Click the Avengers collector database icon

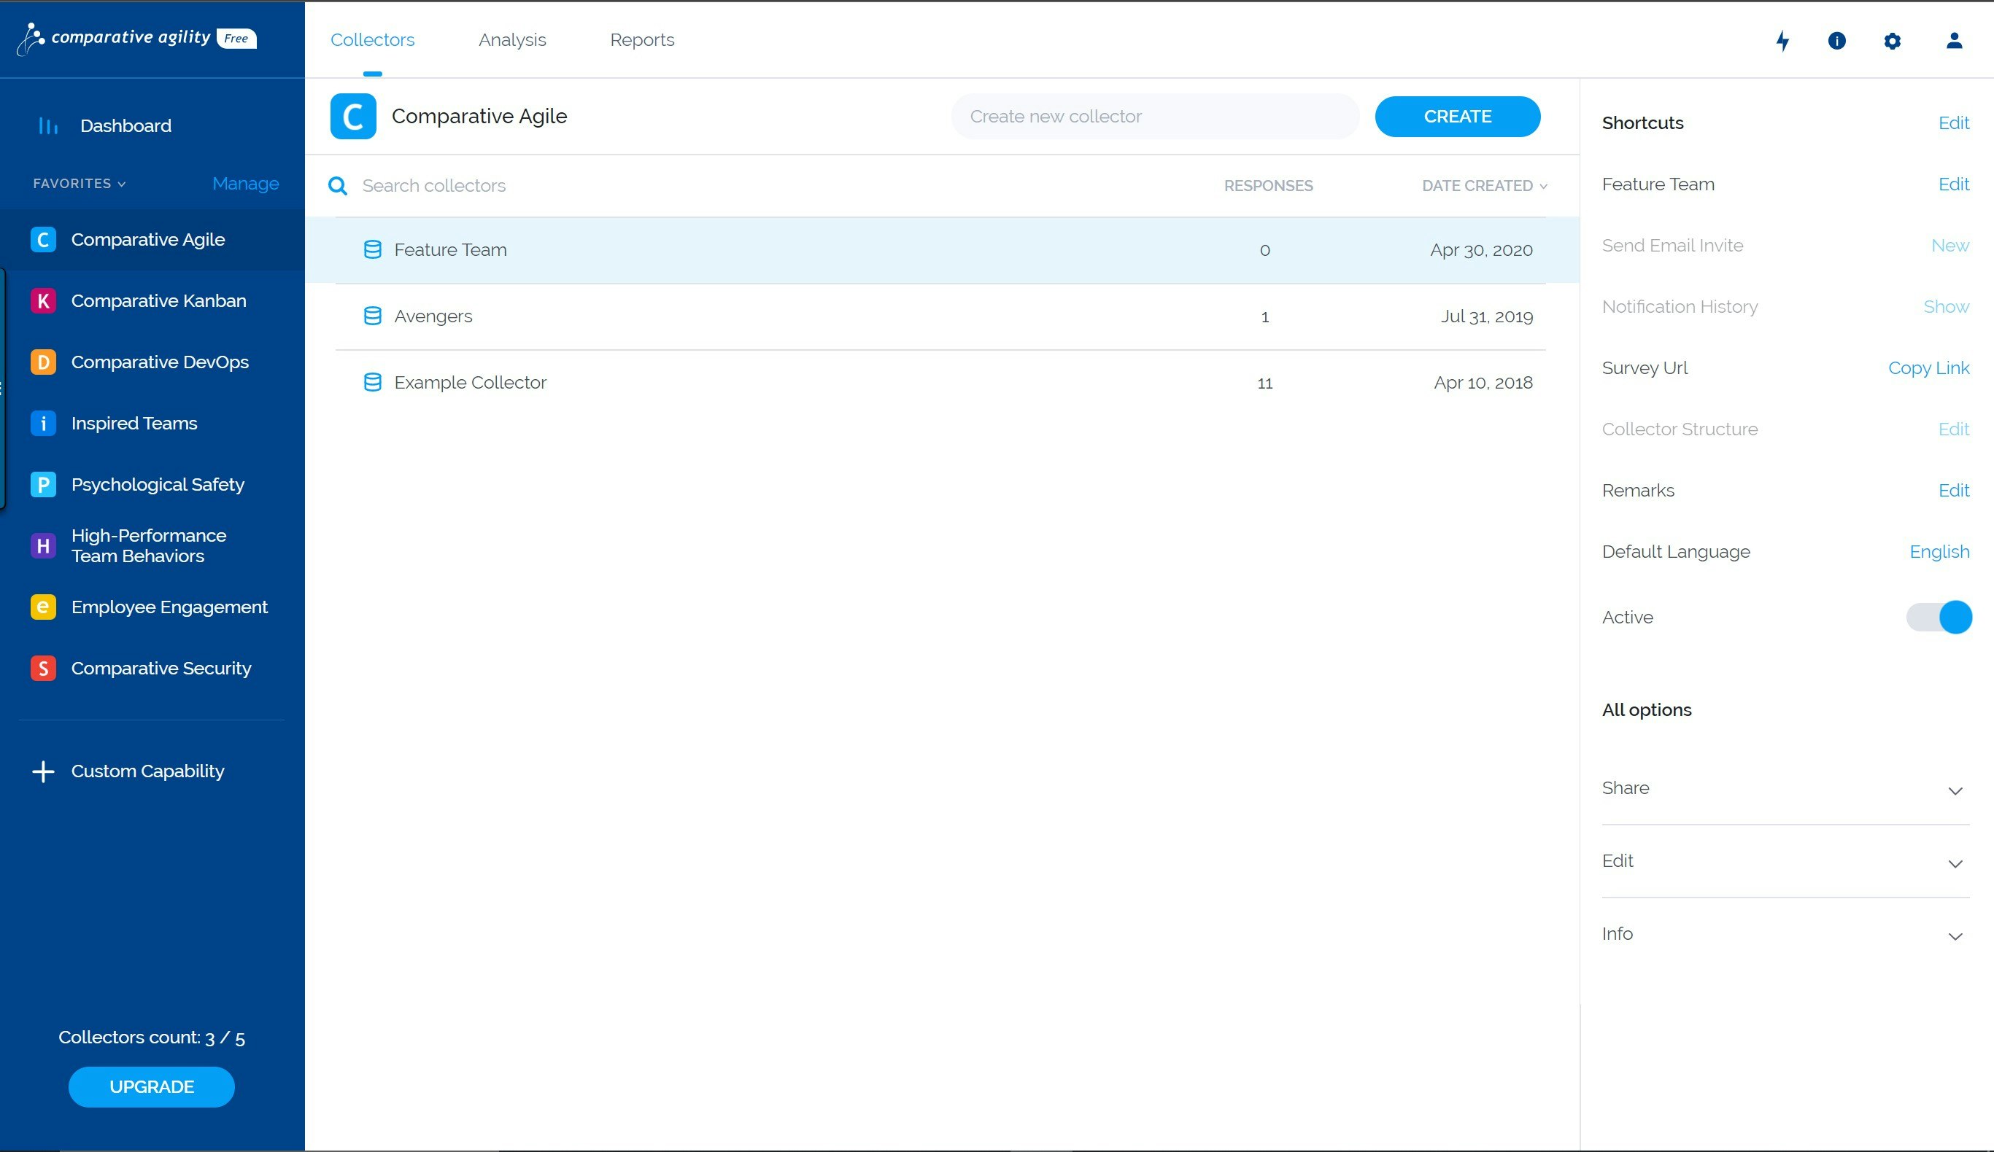pyautogui.click(x=372, y=316)
